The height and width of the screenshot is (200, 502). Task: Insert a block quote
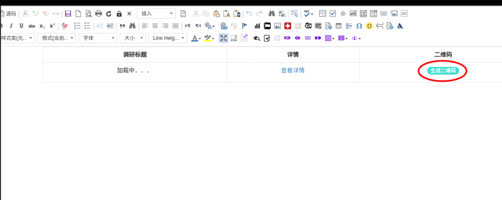tap(122, 26)
